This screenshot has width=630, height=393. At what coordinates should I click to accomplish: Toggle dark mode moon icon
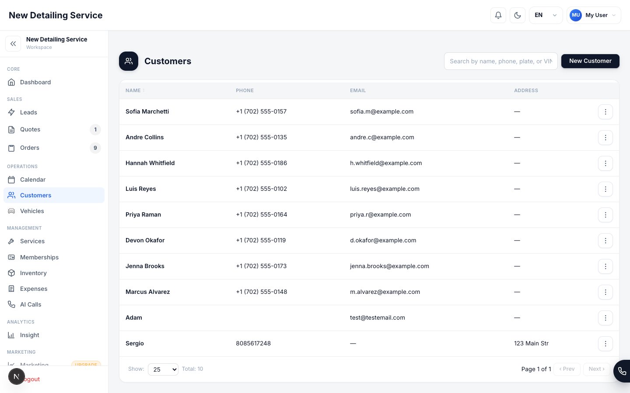coord(518,15)
